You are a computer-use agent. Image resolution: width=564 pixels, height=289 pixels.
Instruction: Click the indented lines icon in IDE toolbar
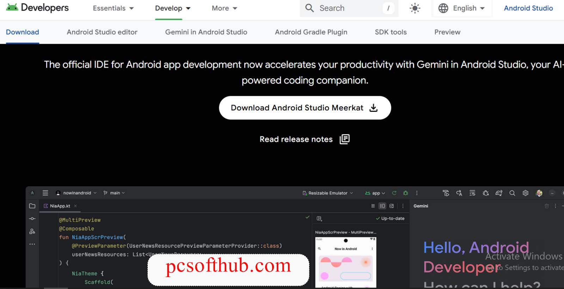(x=472, y=193)
